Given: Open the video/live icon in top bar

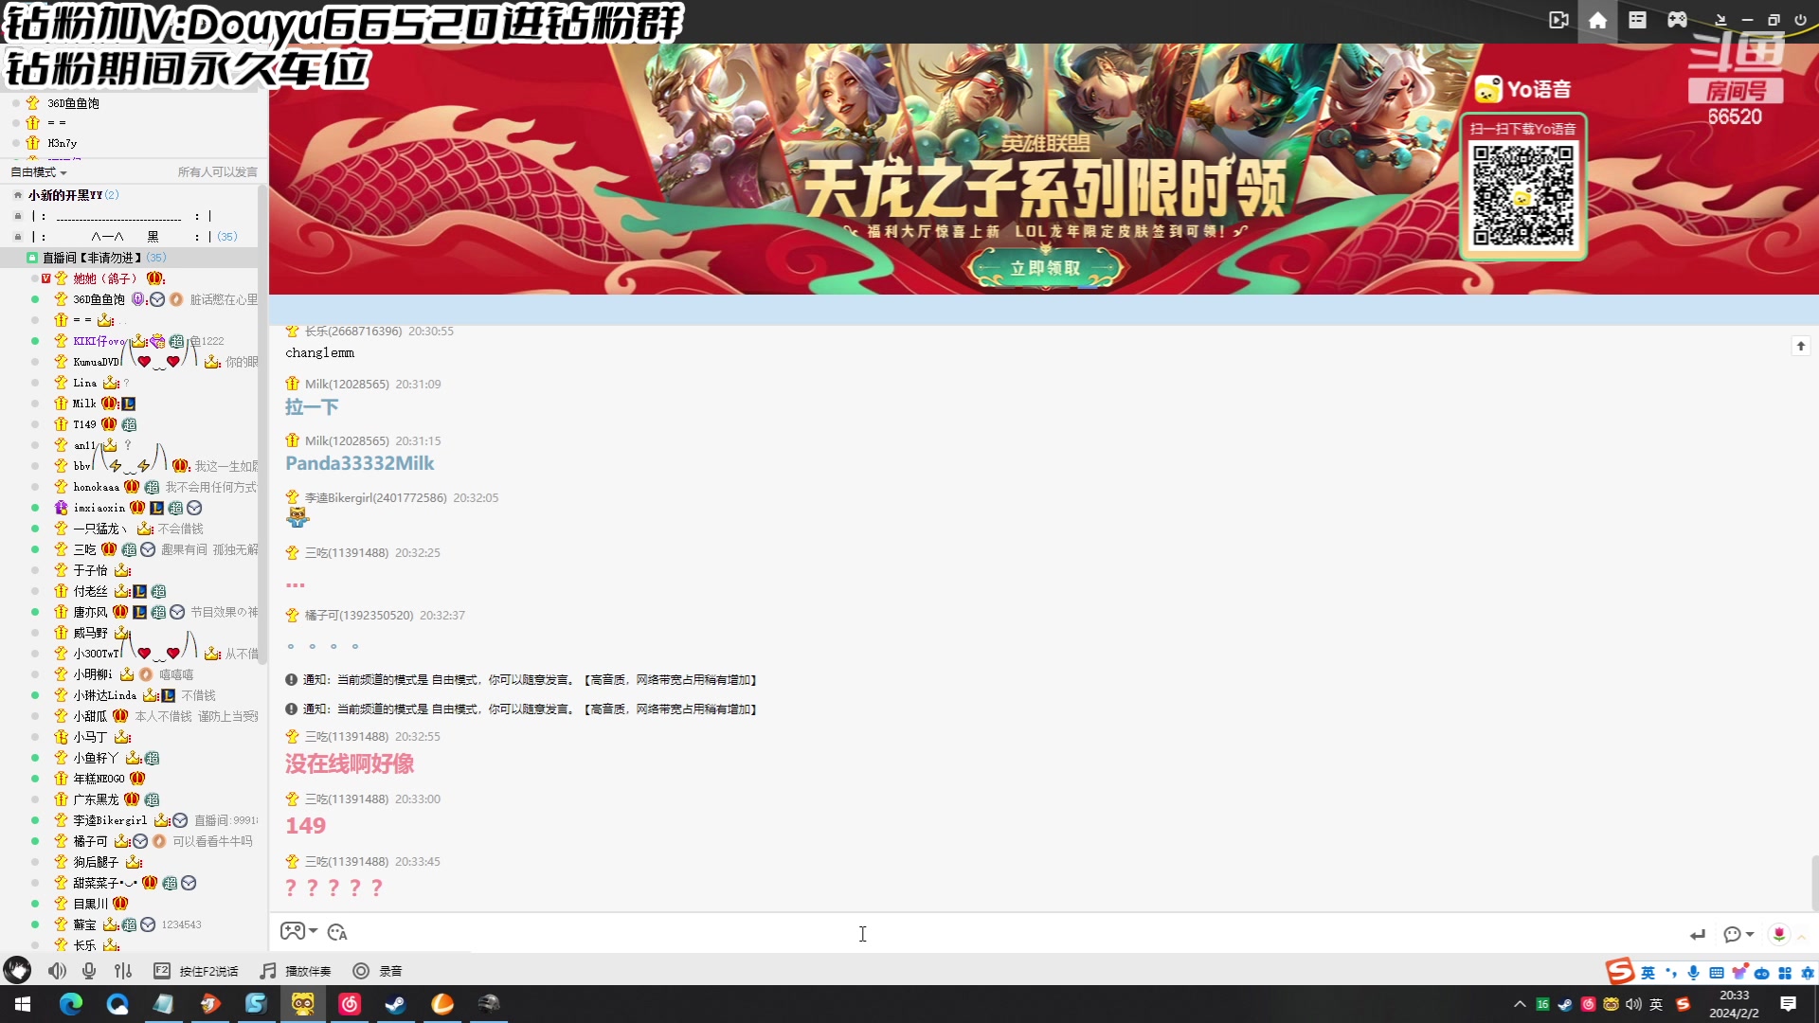Looking at the screenshot, I should [1558, 20].
